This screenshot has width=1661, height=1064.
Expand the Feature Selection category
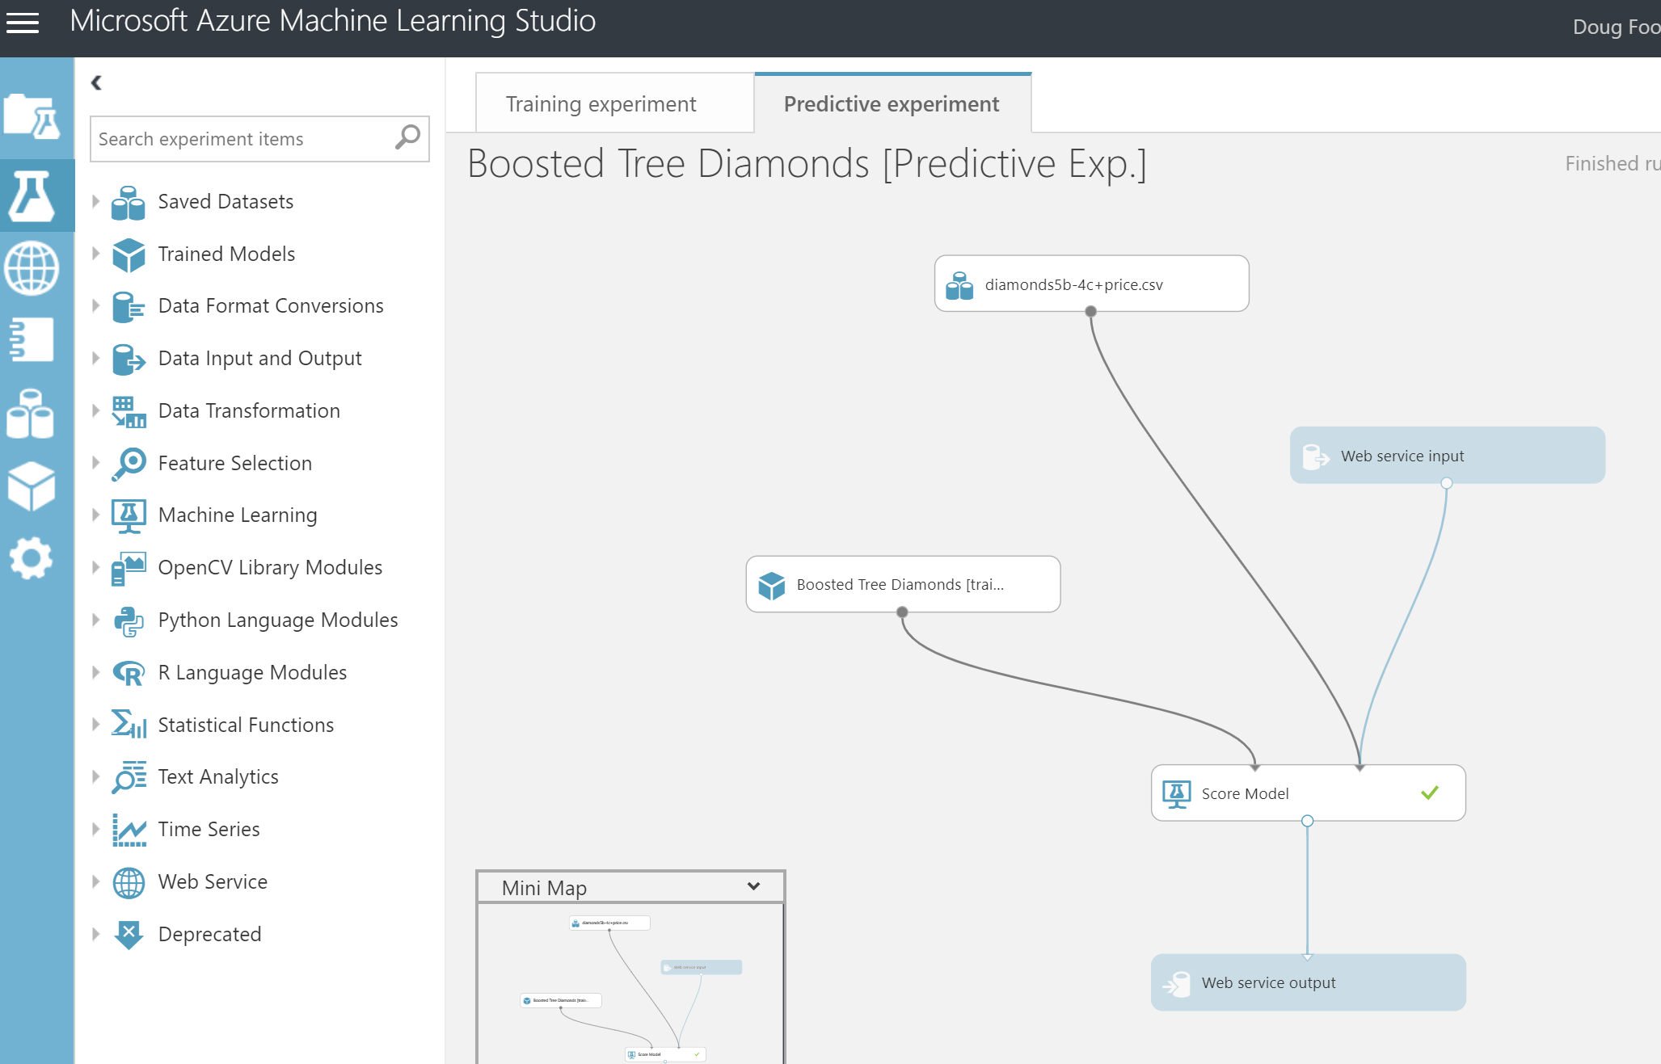click(95, 463)
